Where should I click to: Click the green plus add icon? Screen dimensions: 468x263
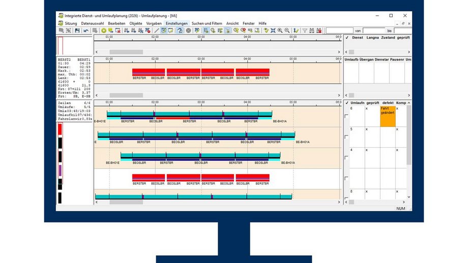[x=104, y=30]
